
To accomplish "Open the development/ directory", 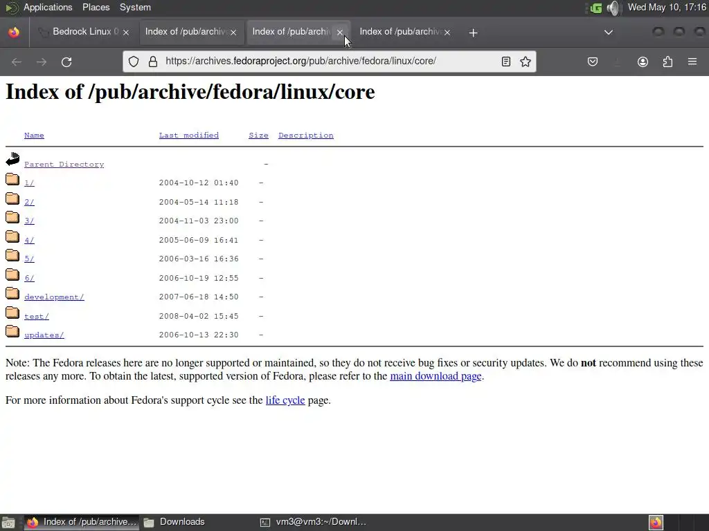I will tap(54, 297).
